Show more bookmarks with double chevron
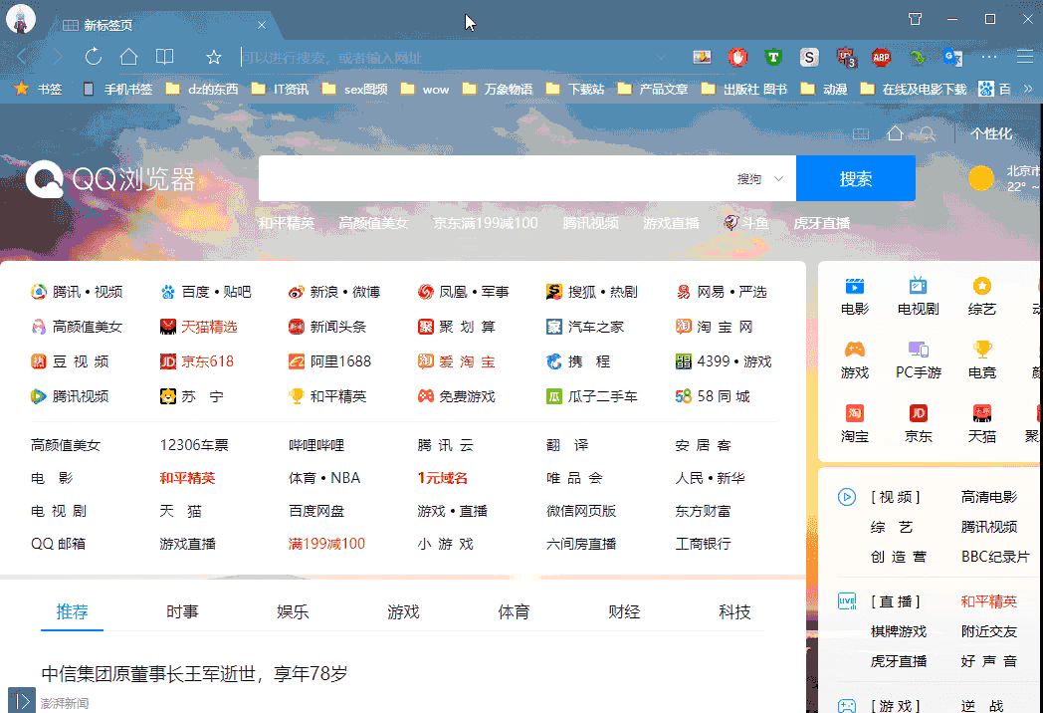The image size is (1043, 713). tap(1028, 89)
